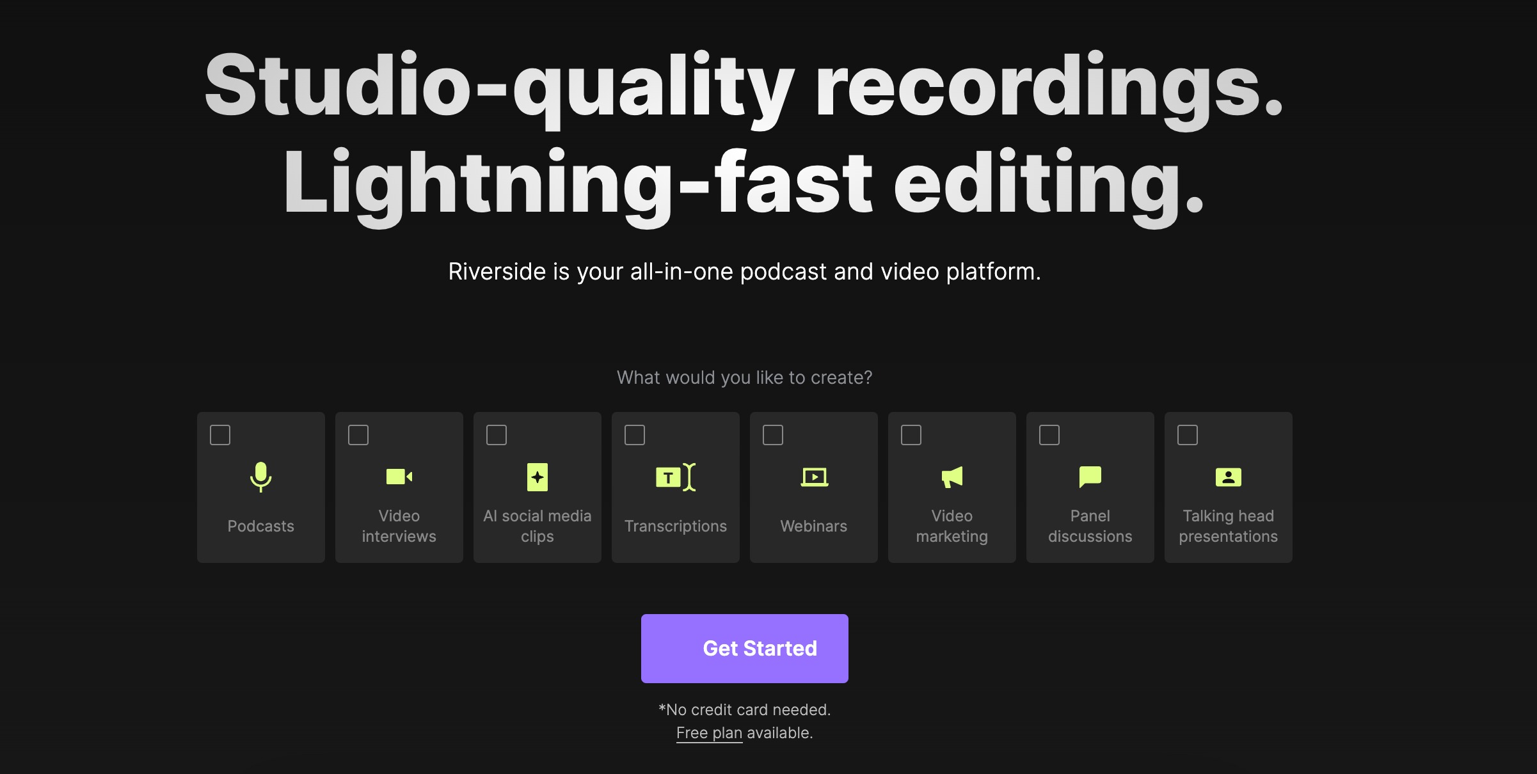Select the Video marketing icon
This screenshot has height=774, width=1537.
pos(952,478)
